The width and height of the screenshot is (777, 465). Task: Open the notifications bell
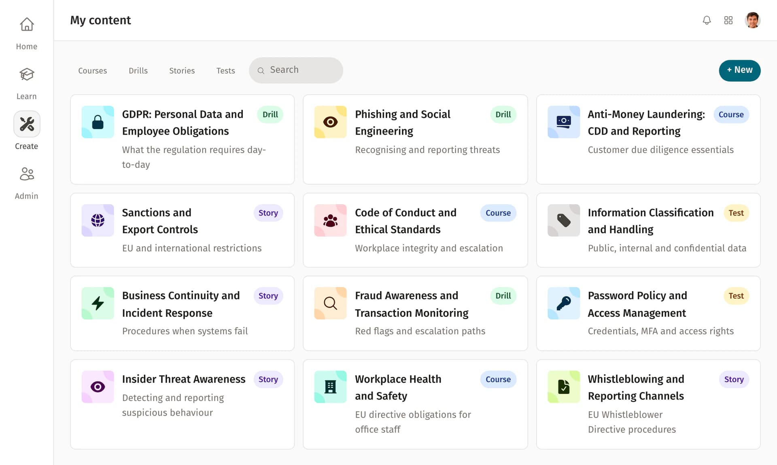pyautogui.click(x=707, y=20)
